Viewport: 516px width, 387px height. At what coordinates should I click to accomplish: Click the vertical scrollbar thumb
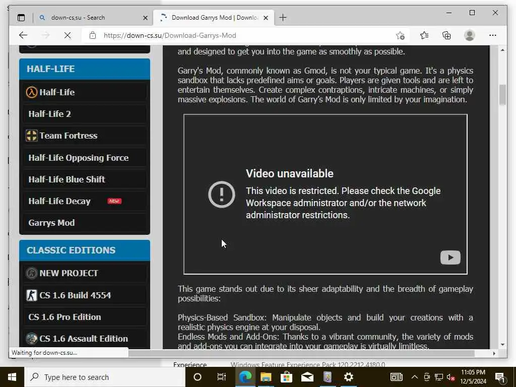click(x=502, y=94)
